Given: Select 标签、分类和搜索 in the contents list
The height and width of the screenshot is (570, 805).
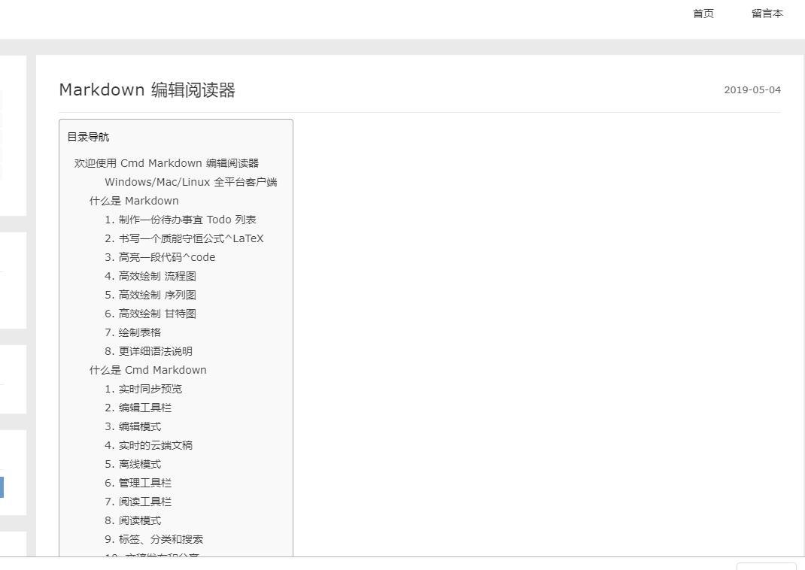Looking at the screenshot, I should pos(160,539).
